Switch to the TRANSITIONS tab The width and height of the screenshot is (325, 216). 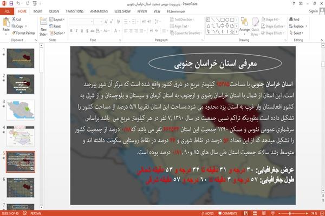tap(75, 11)
